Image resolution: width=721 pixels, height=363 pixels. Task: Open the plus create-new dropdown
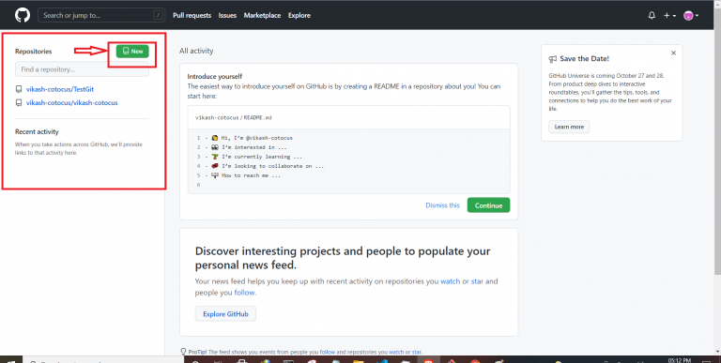[669, 15]
